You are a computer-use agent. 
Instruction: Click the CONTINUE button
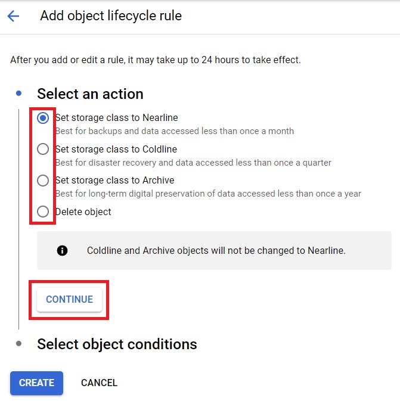[x=69, y=300]
